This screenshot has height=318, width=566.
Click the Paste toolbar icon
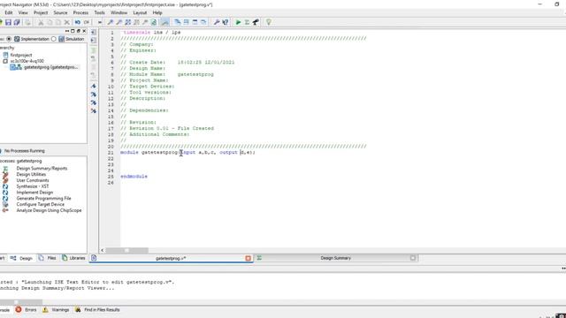pos(58,22)
